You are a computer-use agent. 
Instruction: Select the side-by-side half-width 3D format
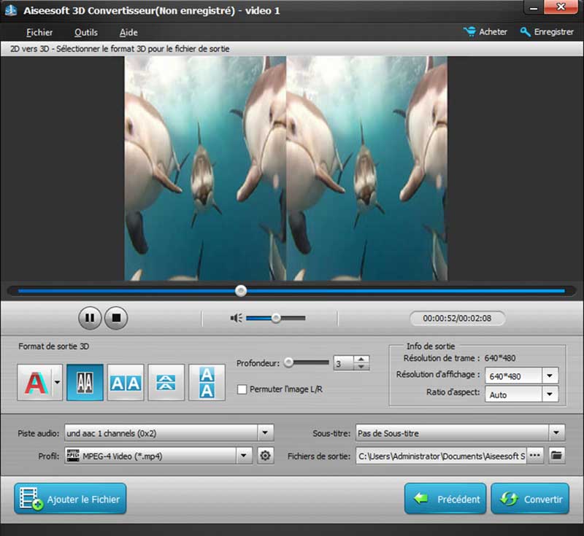[85, 381]
